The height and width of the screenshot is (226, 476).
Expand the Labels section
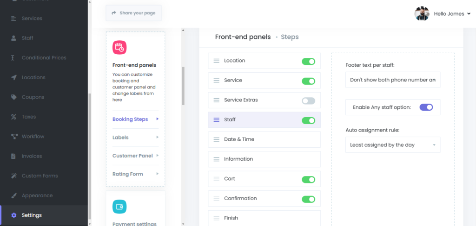point(135,138)
